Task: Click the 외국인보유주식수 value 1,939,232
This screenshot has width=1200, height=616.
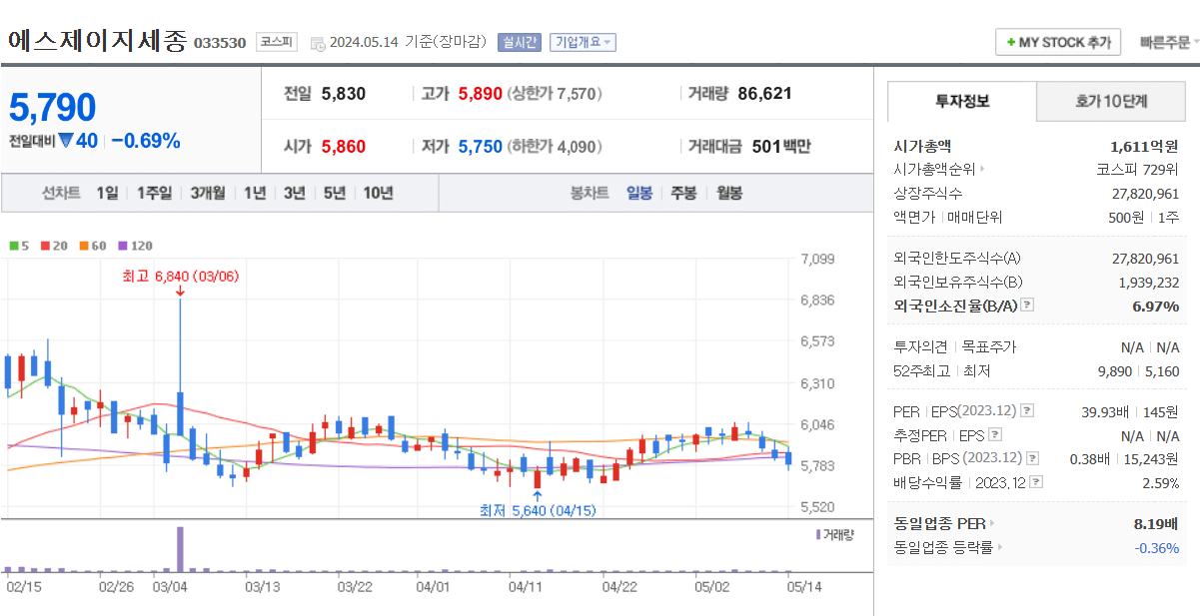Action: 1149,283
